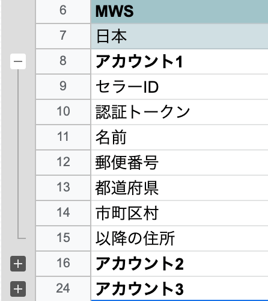Select the 日本 cell
268x301 pixels.
pos(180,36)
